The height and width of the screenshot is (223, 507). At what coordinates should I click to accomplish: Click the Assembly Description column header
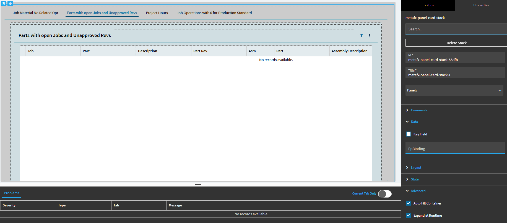[x=351, y=51]
